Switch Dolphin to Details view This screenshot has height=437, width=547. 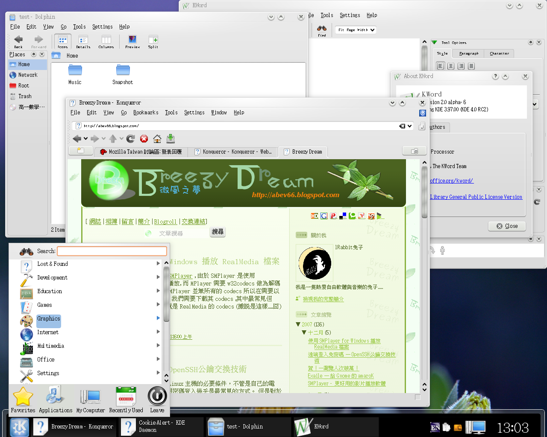pos(83,41)
